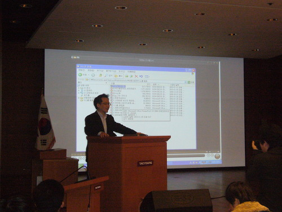
Task: Click the green Back arrow in Explorer toolbar
Action: pos(80,75)
